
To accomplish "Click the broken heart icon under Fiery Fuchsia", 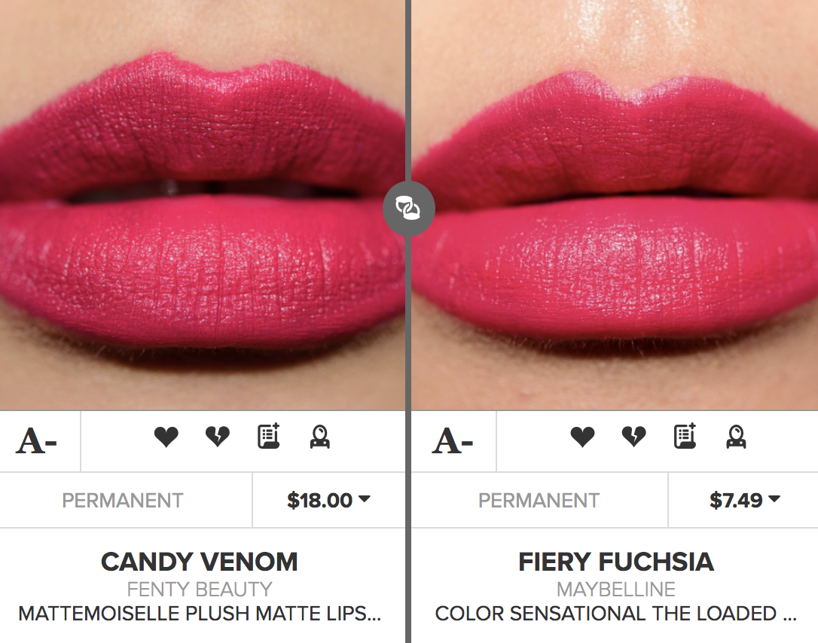I will (x=633, y=437).
